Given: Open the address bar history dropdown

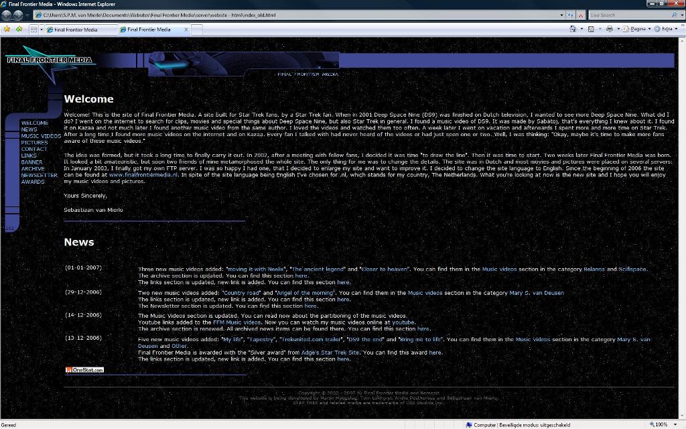Looking at the screenshot, I should tap(562, 15).
